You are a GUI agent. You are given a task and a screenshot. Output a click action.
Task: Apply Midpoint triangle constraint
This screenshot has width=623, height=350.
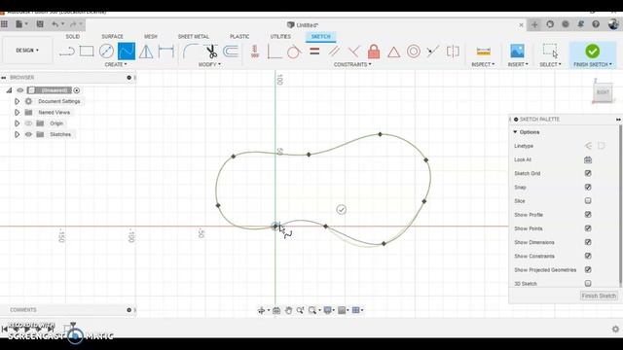393,52
